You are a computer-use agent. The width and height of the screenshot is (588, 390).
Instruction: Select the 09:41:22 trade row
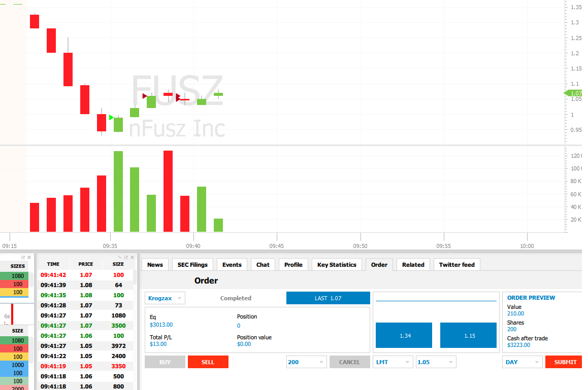click(x=85, y=356)
